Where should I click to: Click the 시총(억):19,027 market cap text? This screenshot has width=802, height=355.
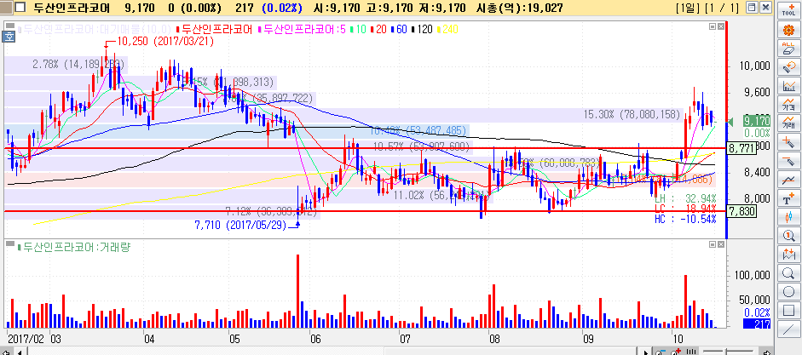pos(519,8)
